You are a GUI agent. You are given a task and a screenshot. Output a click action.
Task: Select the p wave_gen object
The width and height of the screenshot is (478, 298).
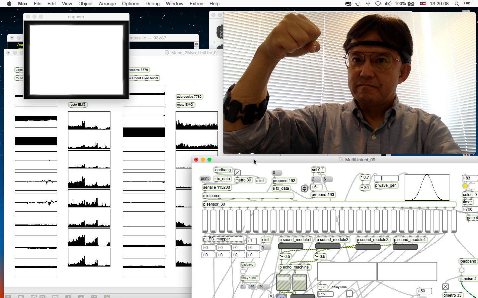[386, 185]
